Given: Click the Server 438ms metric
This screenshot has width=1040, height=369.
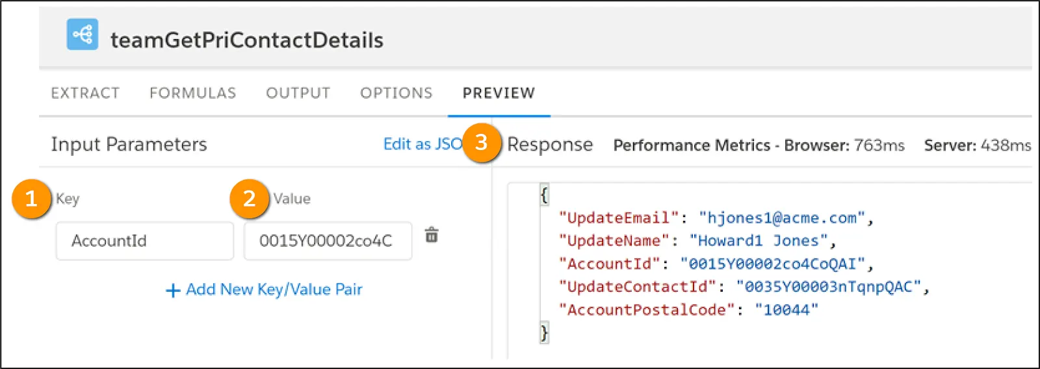Looking at the screenshot, I should pos(978,145).
